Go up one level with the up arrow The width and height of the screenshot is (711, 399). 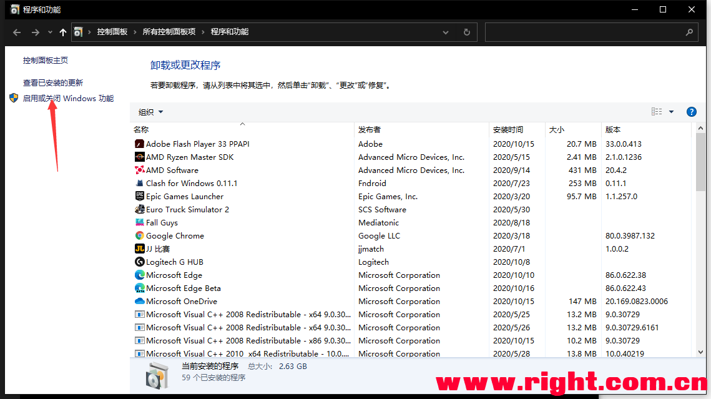(63, 32)
